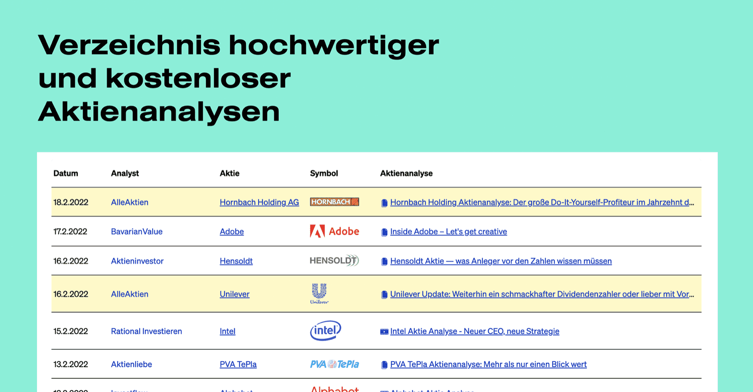
Task: Click the date 13.2.2022
Action: [71, 364]
